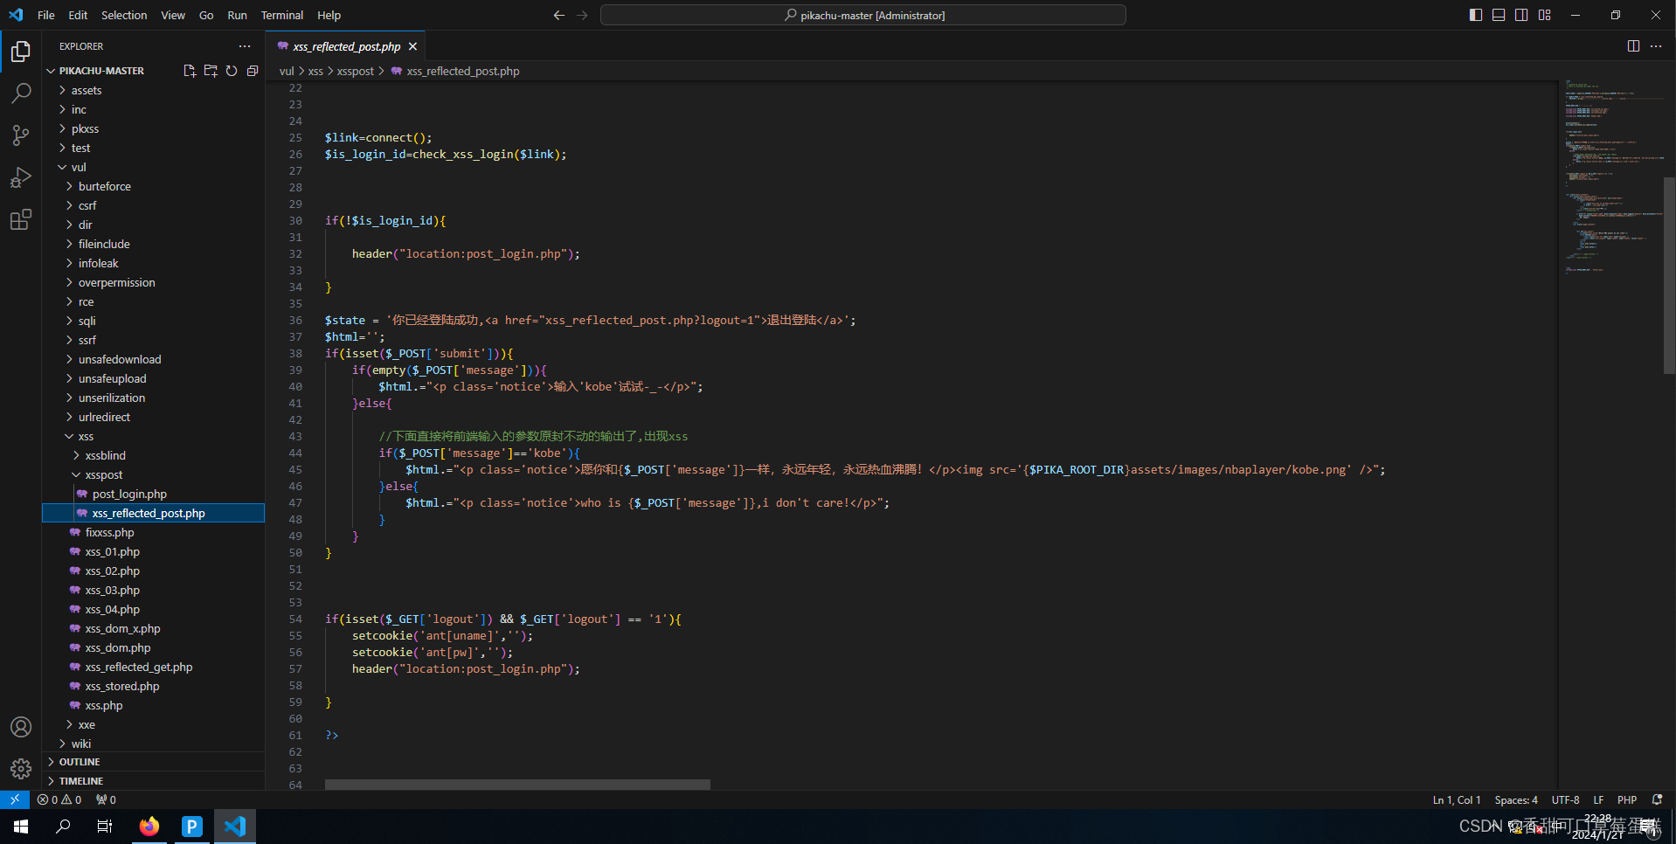
Task: Click Ln 1, Col 1 in status bar
Action: (x=1457, y=799)
